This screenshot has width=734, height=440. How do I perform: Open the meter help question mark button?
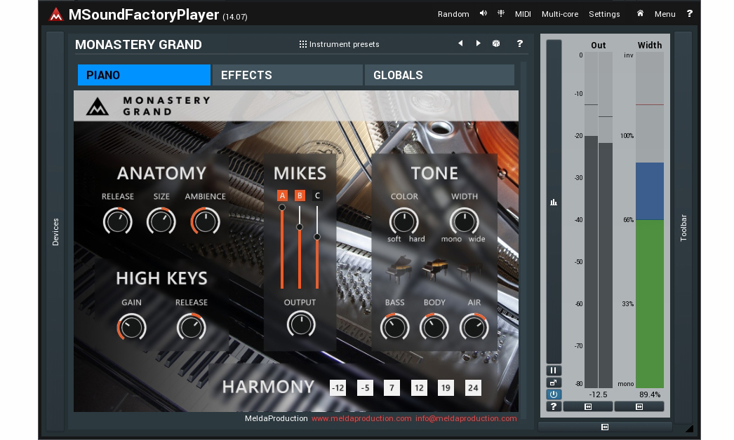coord(554,406)
